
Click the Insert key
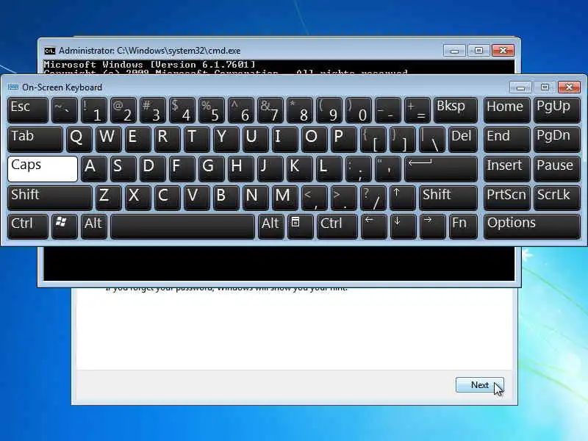tap(506, 169)
